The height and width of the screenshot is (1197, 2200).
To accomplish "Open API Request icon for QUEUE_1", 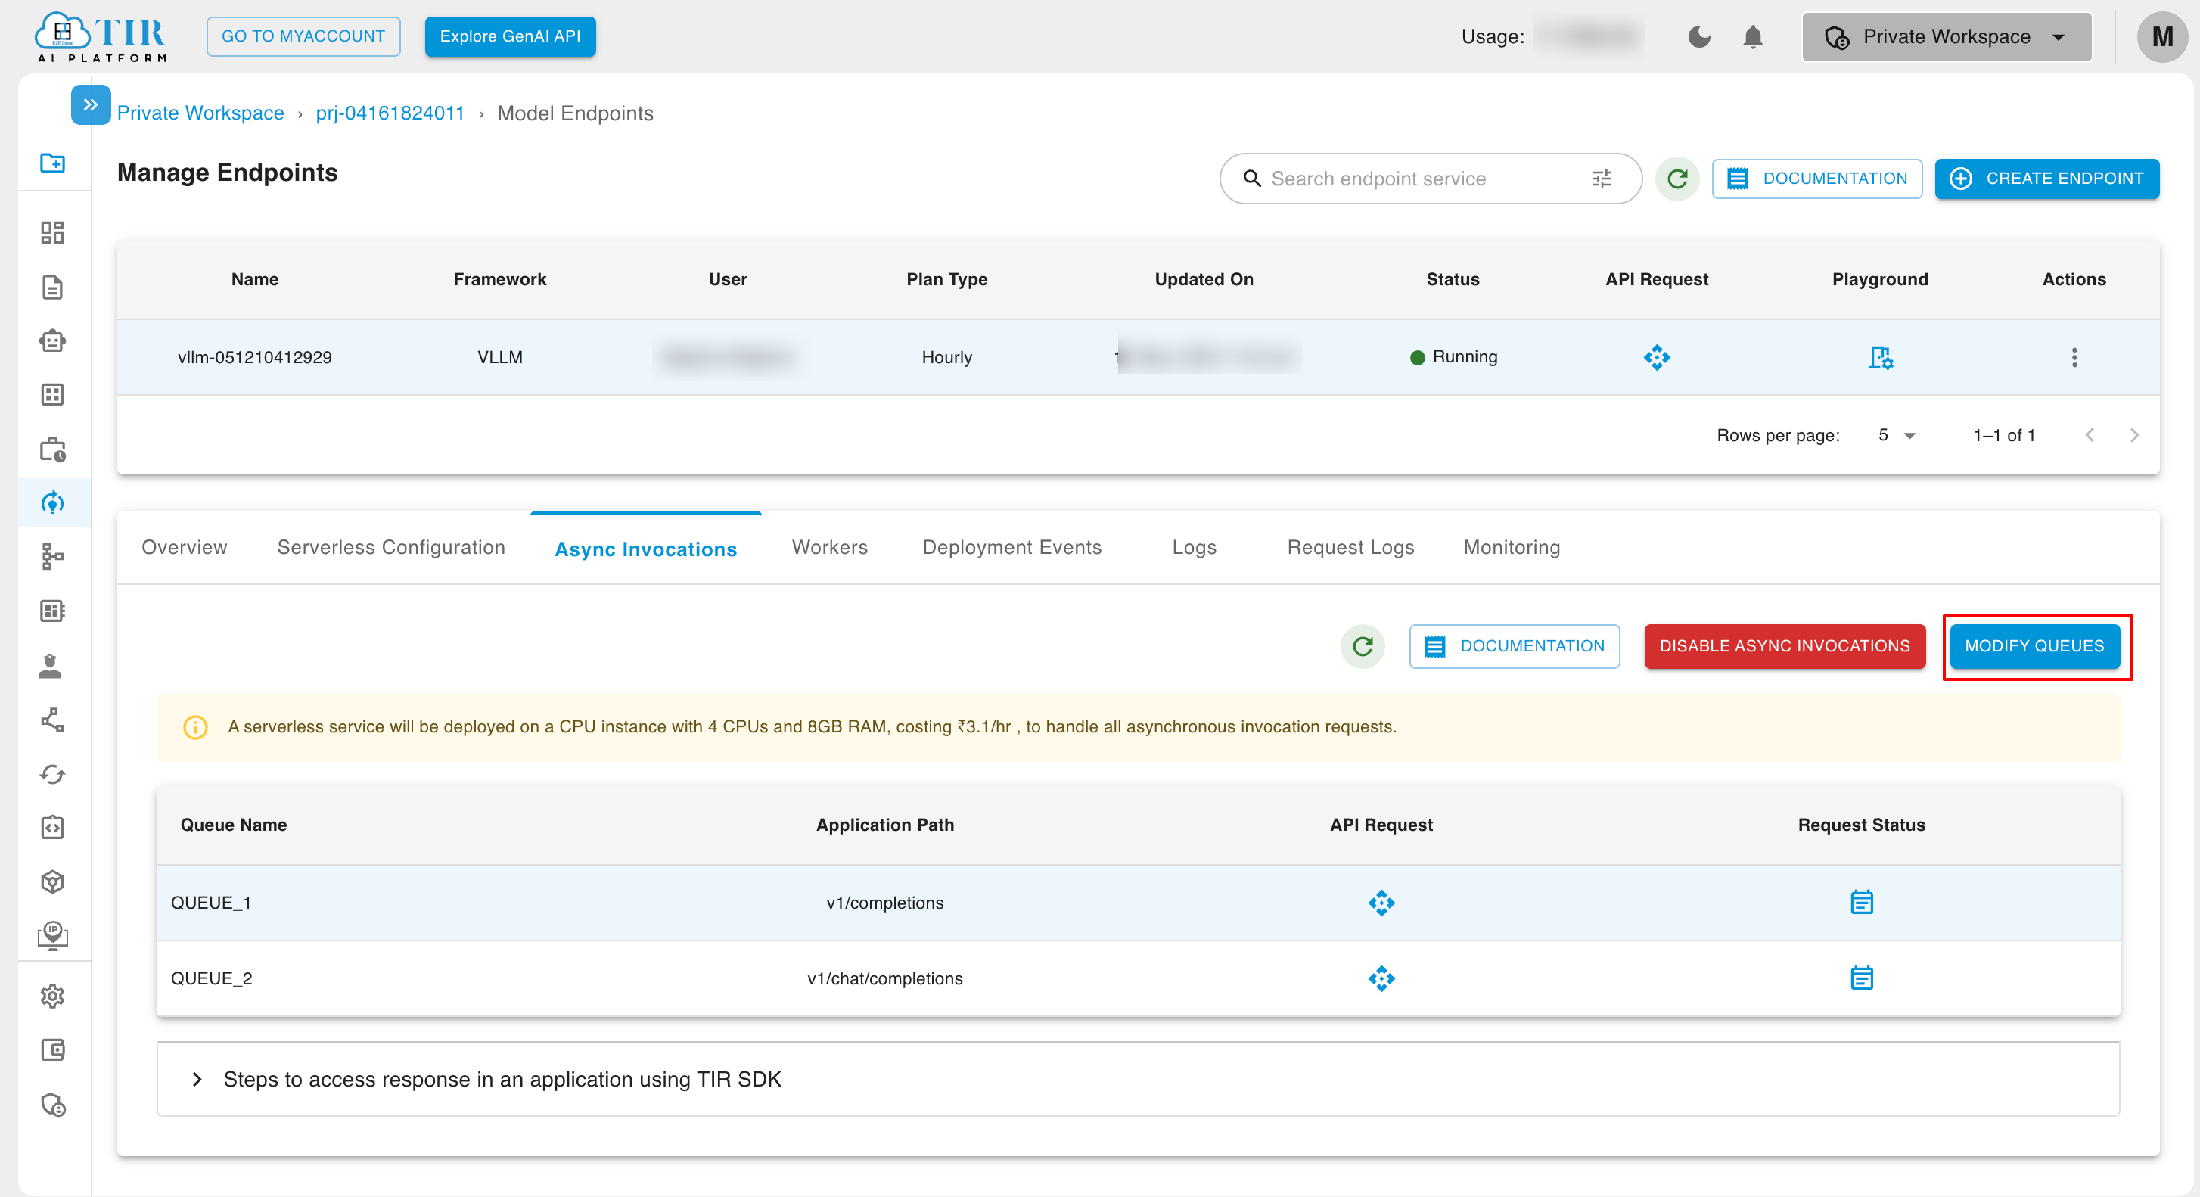I will tap(1381, 903).
